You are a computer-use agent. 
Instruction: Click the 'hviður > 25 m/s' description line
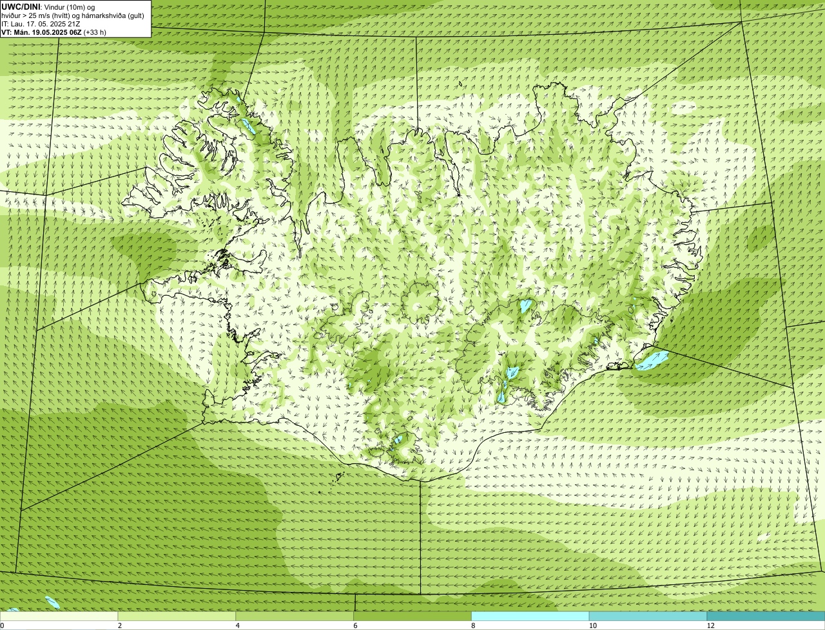73,15
